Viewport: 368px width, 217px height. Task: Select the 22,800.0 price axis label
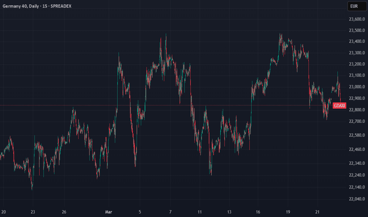point(357,110)
